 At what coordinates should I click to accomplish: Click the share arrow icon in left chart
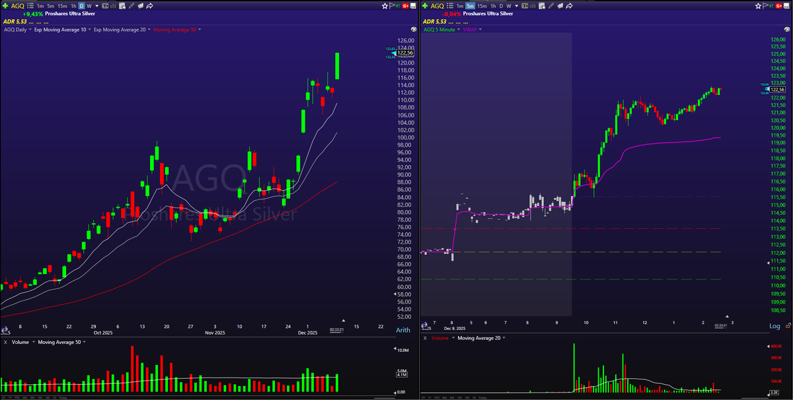(149, 6)
